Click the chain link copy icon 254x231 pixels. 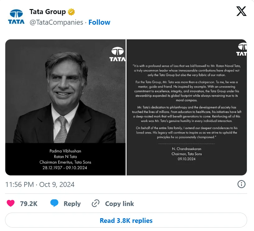tap(95, 204)
